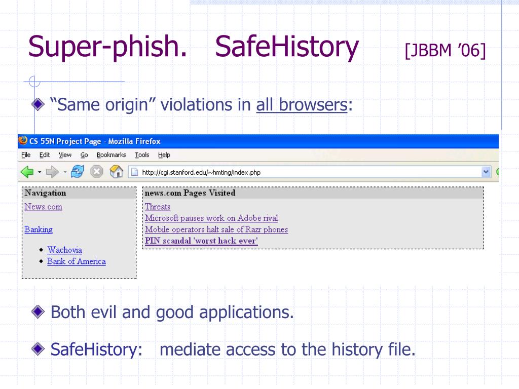Image resolution: width=519 pixels, height=389 pixels.
Task: Click the 'Super-phish.' title text
Action: click(107, 47)
